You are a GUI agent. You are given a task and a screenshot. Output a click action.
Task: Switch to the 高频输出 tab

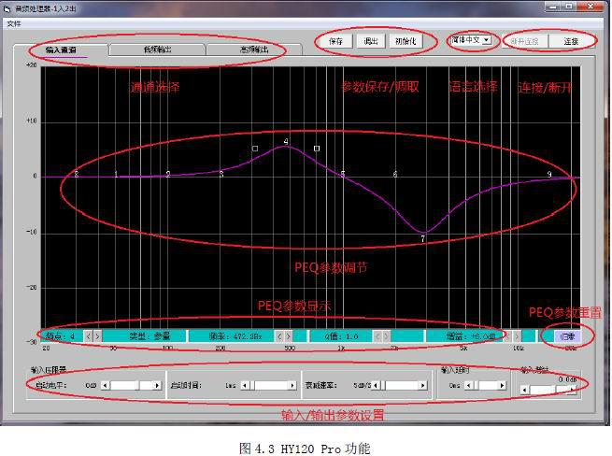[253, 50]
